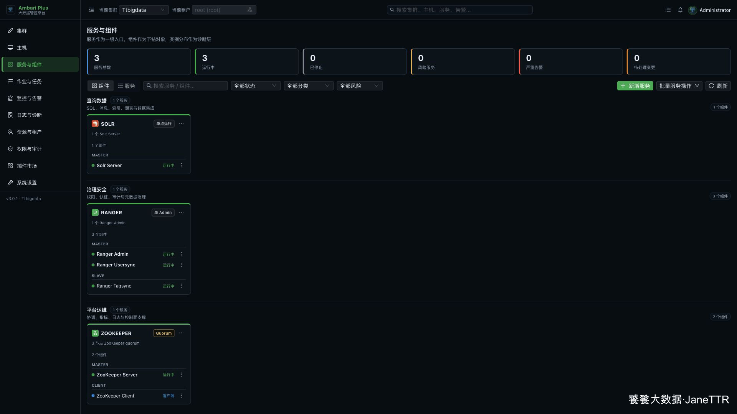
Task: Click the ZooKeeper Server component name
Action: tap(117, 375)
